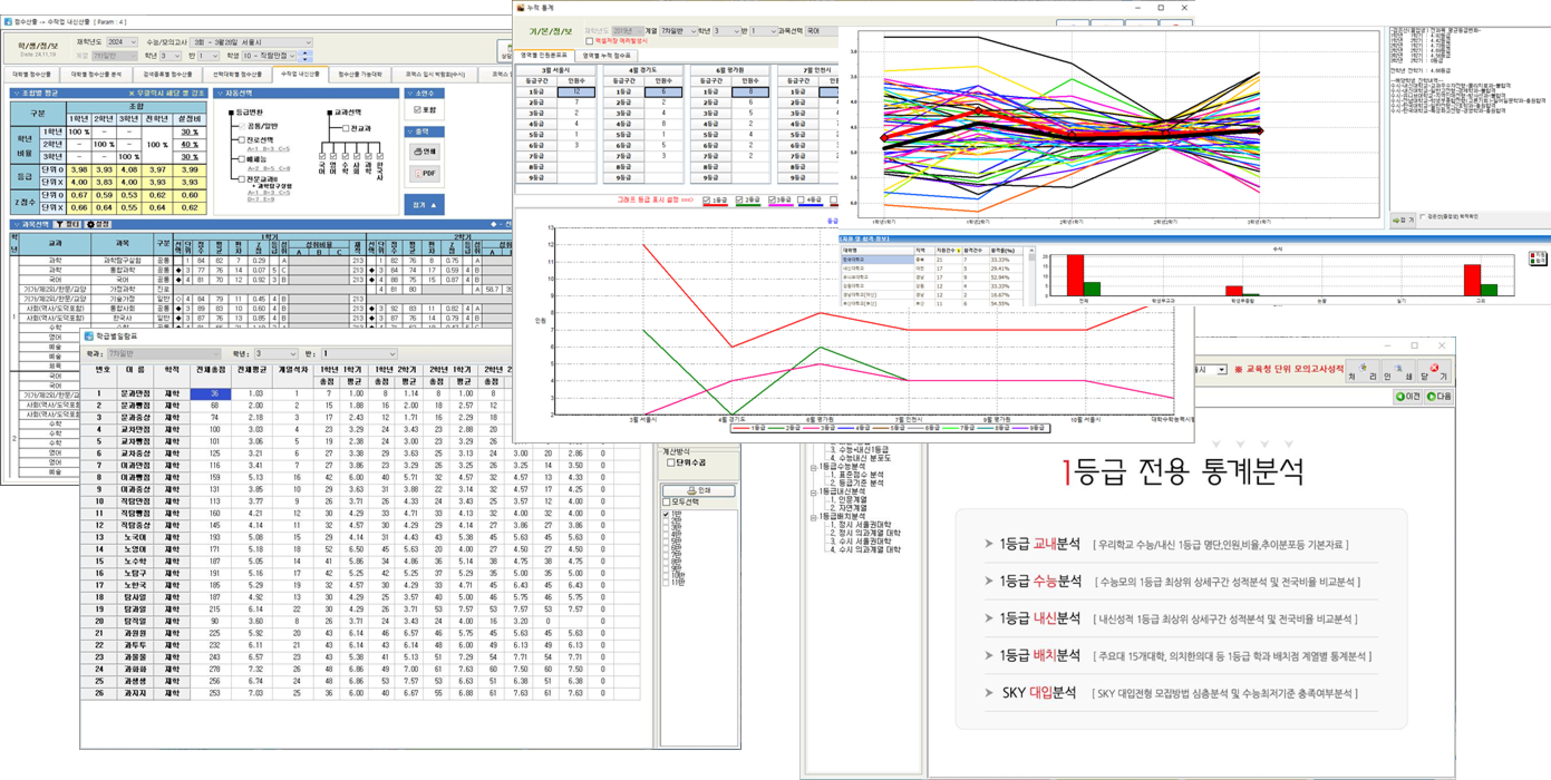Open the 학생 selection dropdown
Screen dimensions: 1551x780
(x=269, y=55)
